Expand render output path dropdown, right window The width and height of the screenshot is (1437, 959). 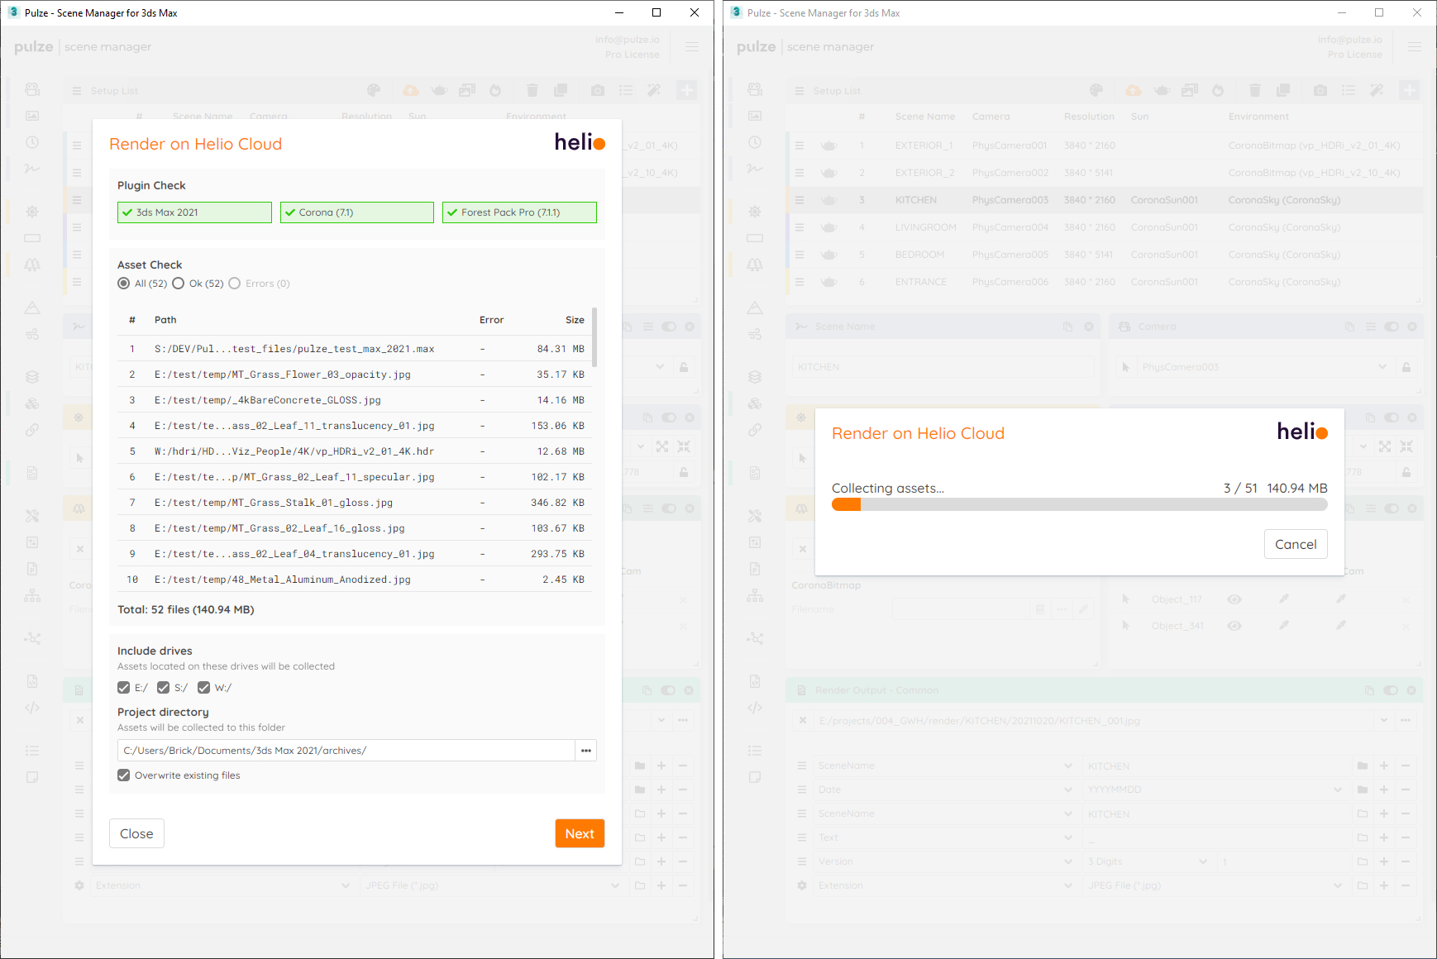coord(1383,721)
